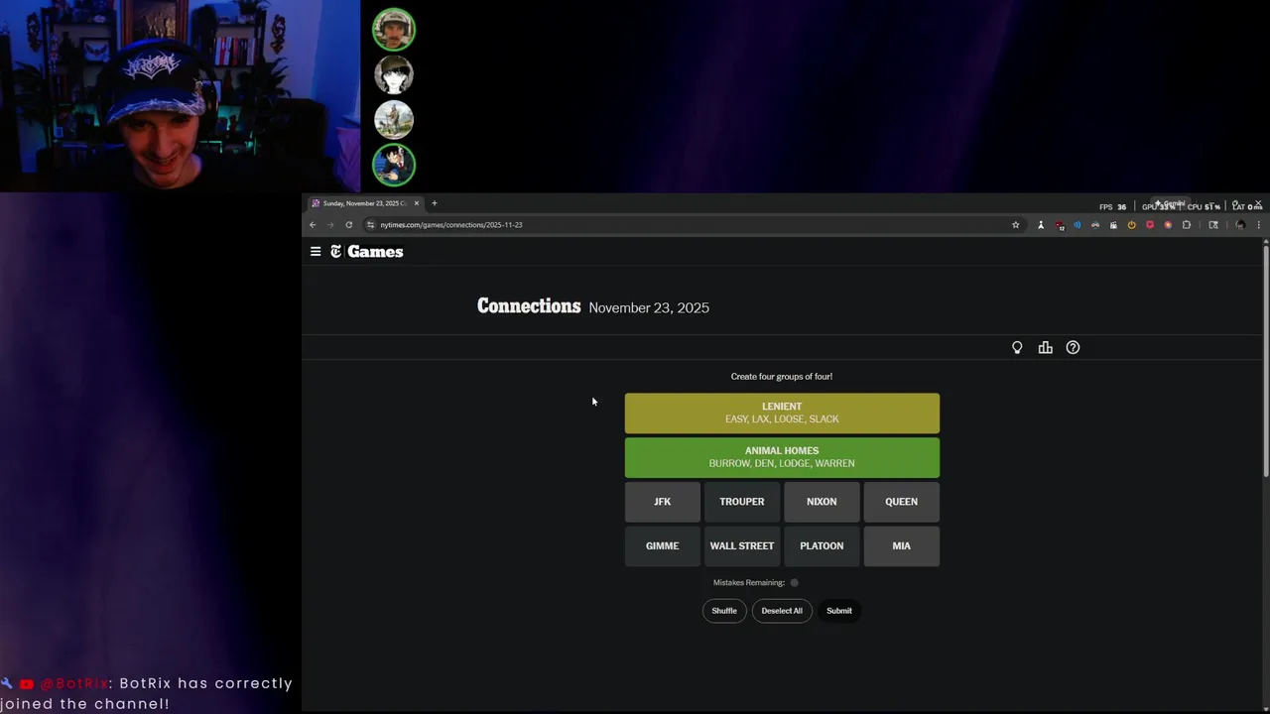Select the PLATOON tile
The width and height of the screenshot is (1270, 714).
(822, 546)
